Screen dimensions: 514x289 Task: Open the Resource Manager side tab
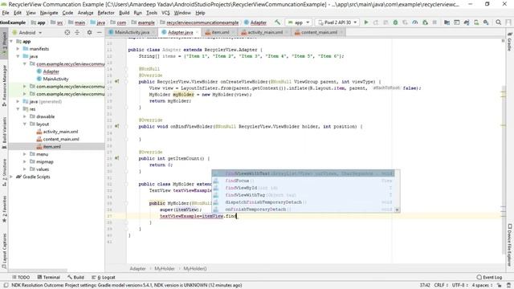point(4,85)
